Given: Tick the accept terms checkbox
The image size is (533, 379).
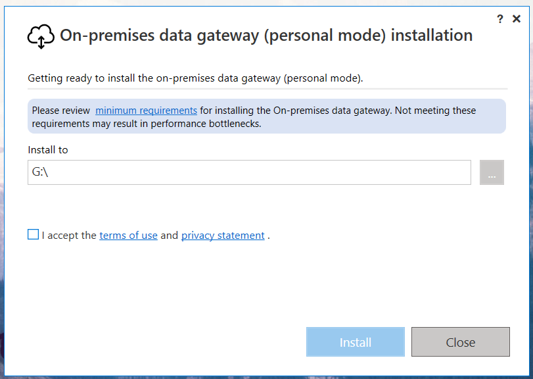Looking at the screenshot, I should (x=34, y=235).
